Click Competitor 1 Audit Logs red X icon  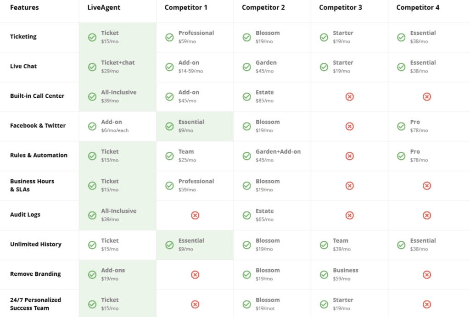pos(195,216)
